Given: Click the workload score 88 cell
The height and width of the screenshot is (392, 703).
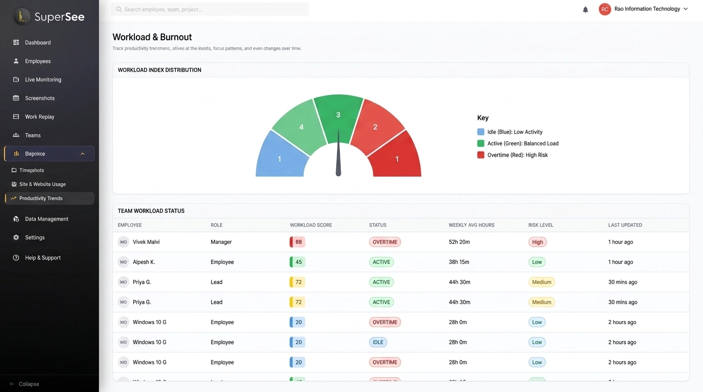Looking at the screenshot, I should pos(297,242).
